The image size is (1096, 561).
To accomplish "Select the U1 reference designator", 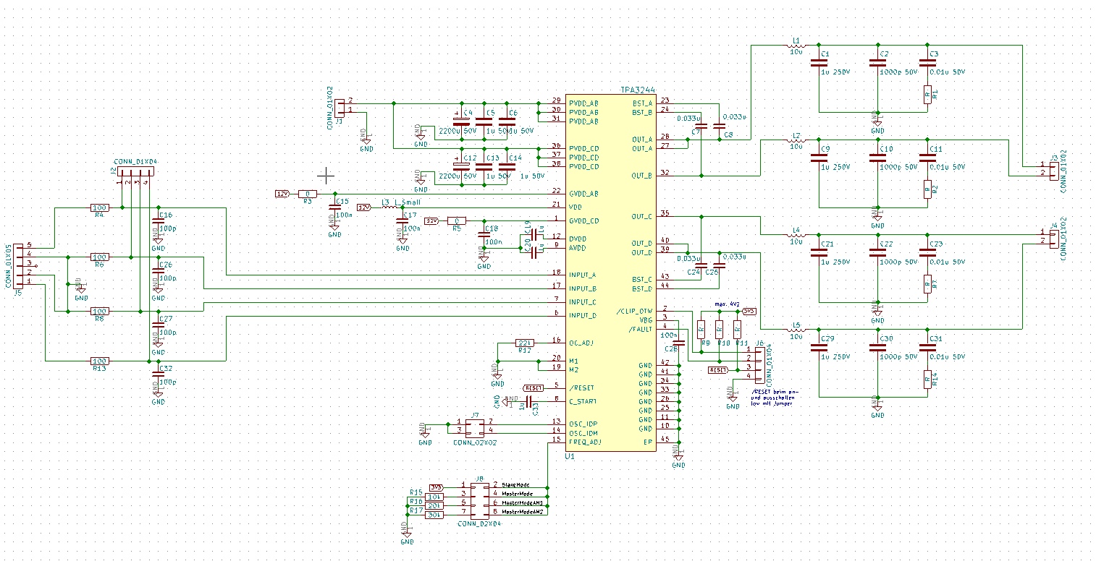I will pos(569,457).
